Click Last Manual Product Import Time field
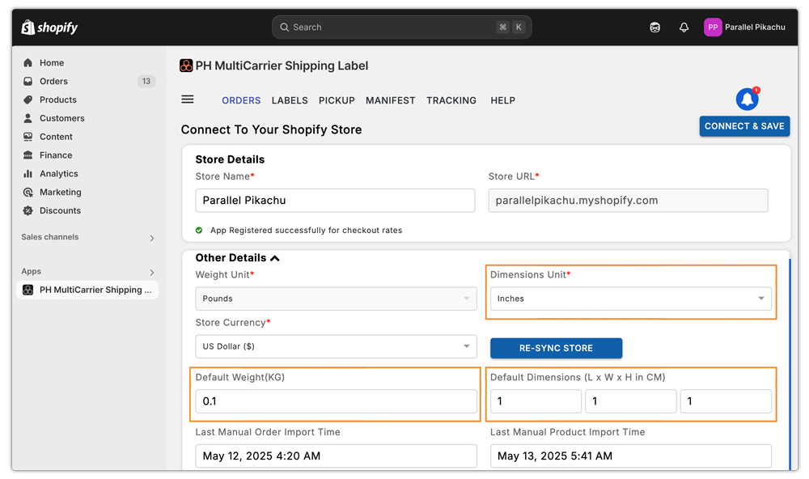This screenshot has width=809, height=479. [x=630, y=456]
